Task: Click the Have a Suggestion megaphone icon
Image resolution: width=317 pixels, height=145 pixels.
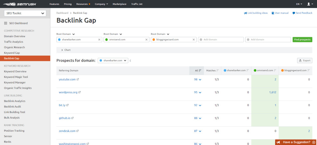Action: coord(278,142)
